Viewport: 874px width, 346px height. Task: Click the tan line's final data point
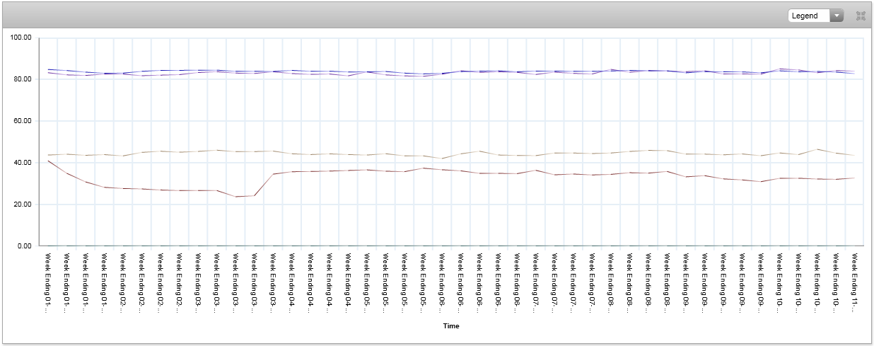pos(854,155)
